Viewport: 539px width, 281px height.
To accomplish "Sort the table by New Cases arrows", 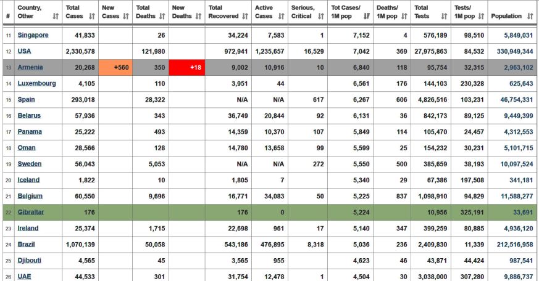I will [126, 16].
